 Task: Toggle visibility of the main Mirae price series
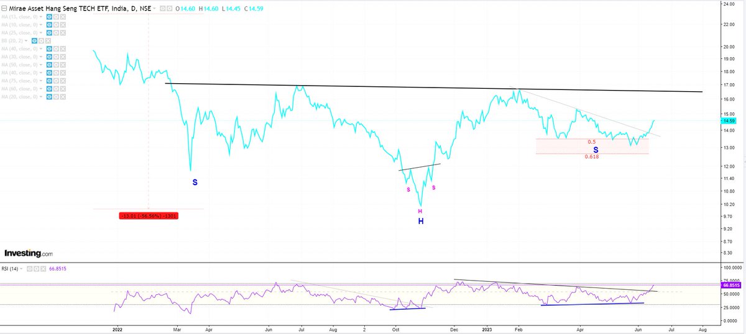pyautogui.click(x=162, y=9)
